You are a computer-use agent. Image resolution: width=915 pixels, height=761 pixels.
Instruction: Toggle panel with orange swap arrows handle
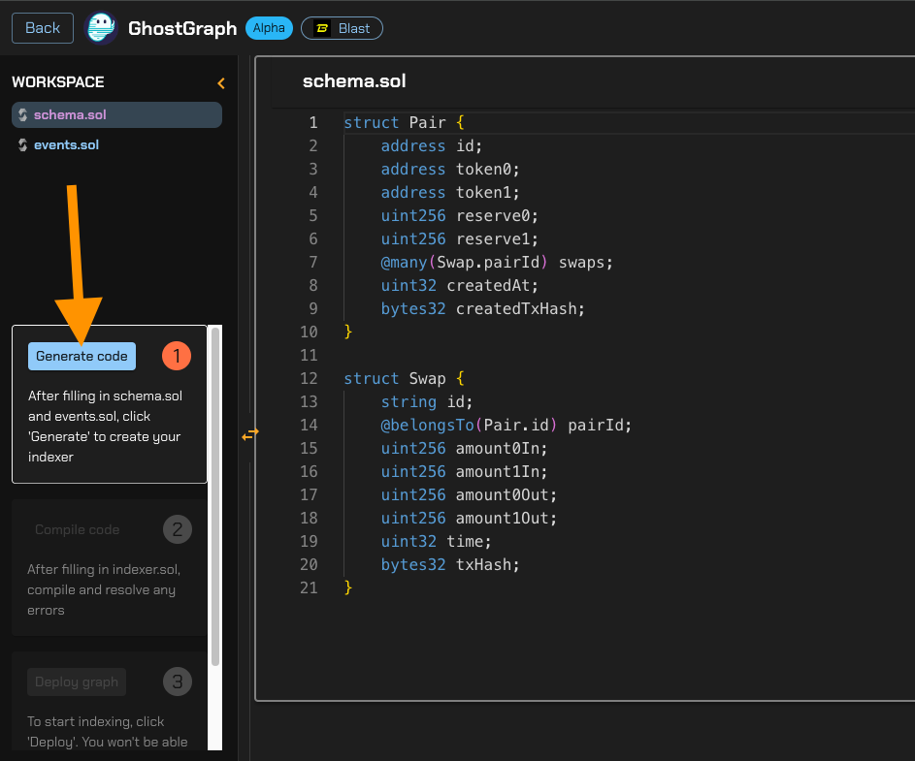[249, 434]
